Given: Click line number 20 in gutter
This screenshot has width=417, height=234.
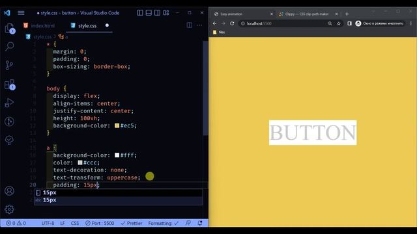Looking at the screenshot, I should point(33,185).
